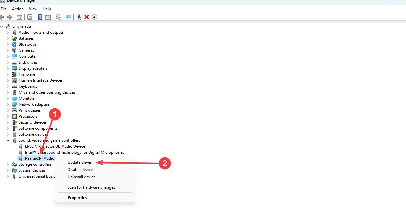The height and width of the screenshot is (216, 406).
Task: Click the red X Uninstall device icon
Action: (x=87, y=17)
